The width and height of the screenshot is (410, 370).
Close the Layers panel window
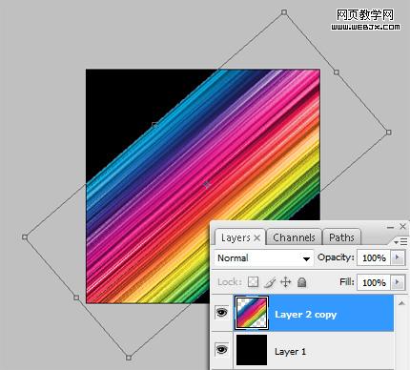[x=402, y=226]
